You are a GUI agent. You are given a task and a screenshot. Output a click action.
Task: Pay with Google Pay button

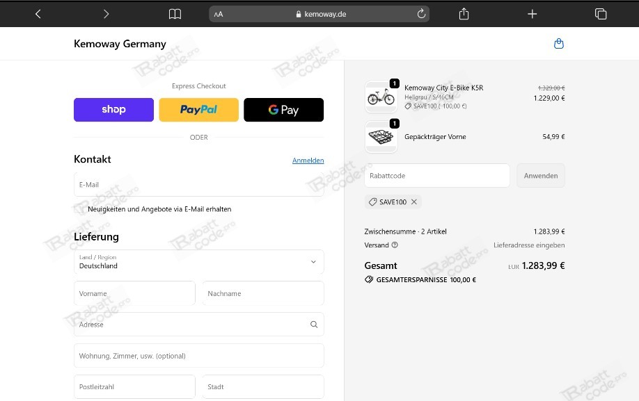pos(283,110)
